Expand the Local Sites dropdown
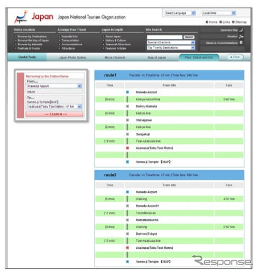Screen dimensions: 259x272 tap(219, 13)
